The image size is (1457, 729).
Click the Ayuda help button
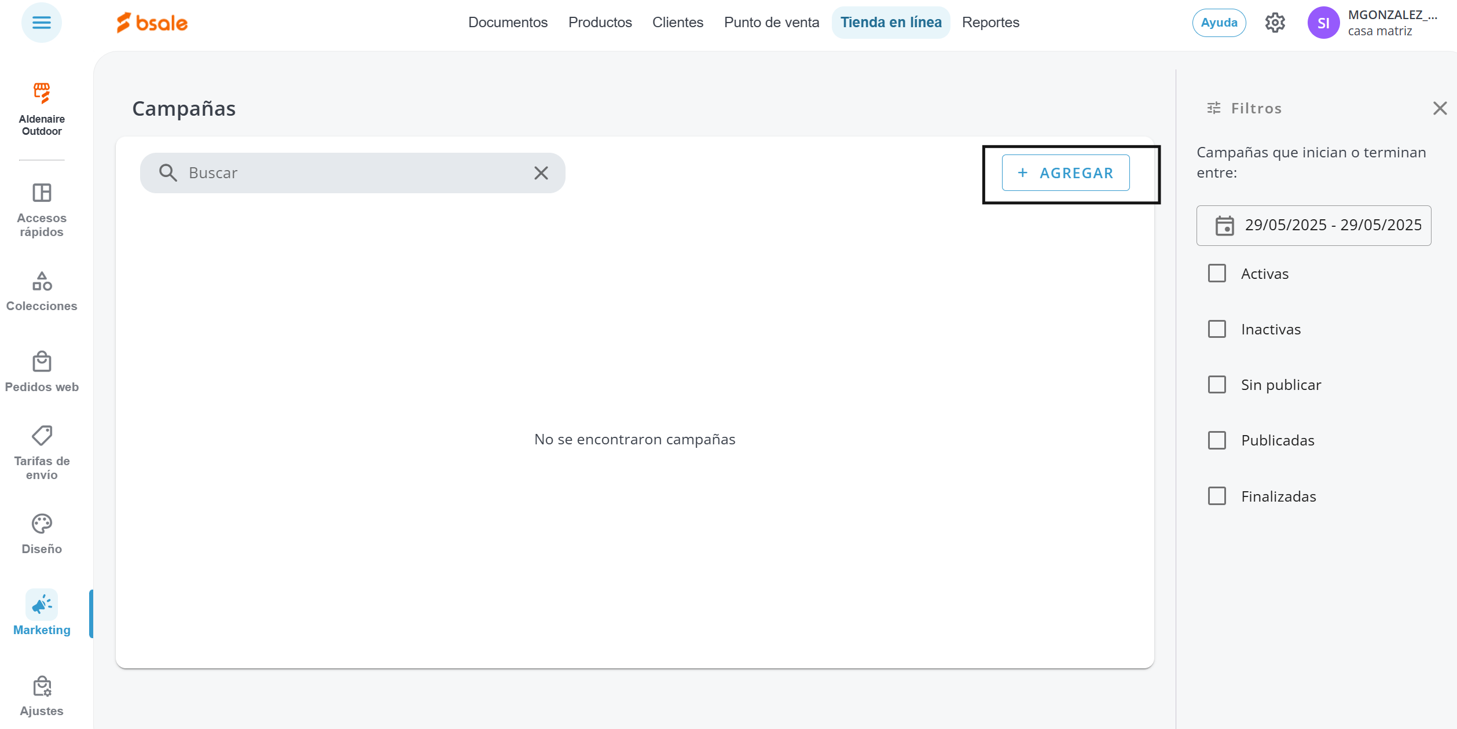tap(1219, 23)
